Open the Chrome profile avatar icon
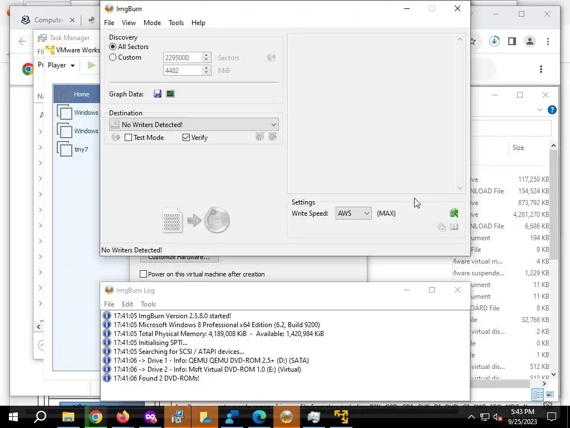 [x=530, y=41]
